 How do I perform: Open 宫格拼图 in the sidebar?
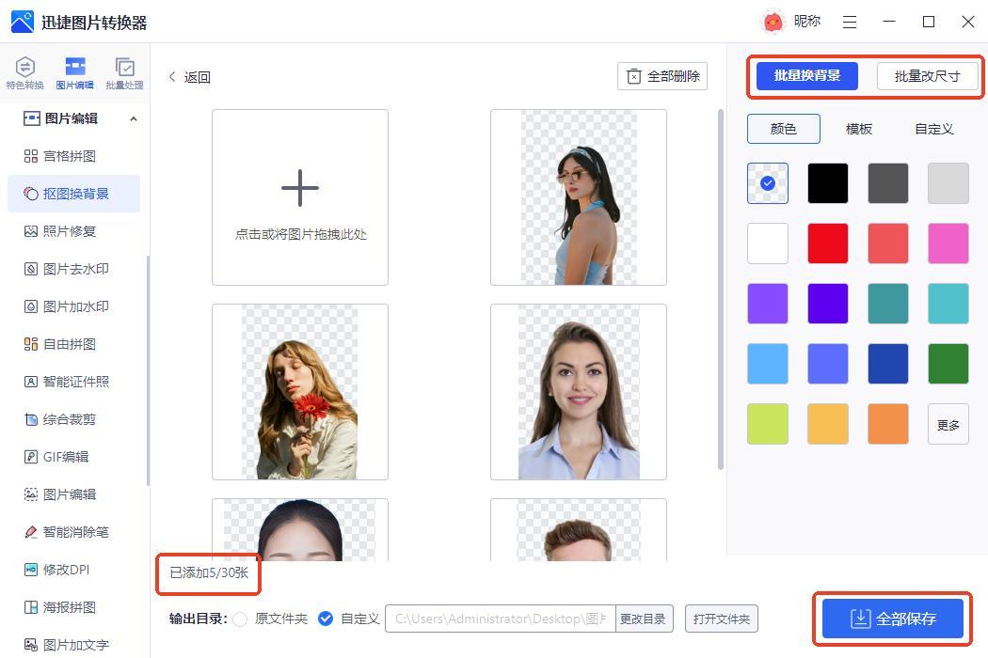(x=69, y=156)
